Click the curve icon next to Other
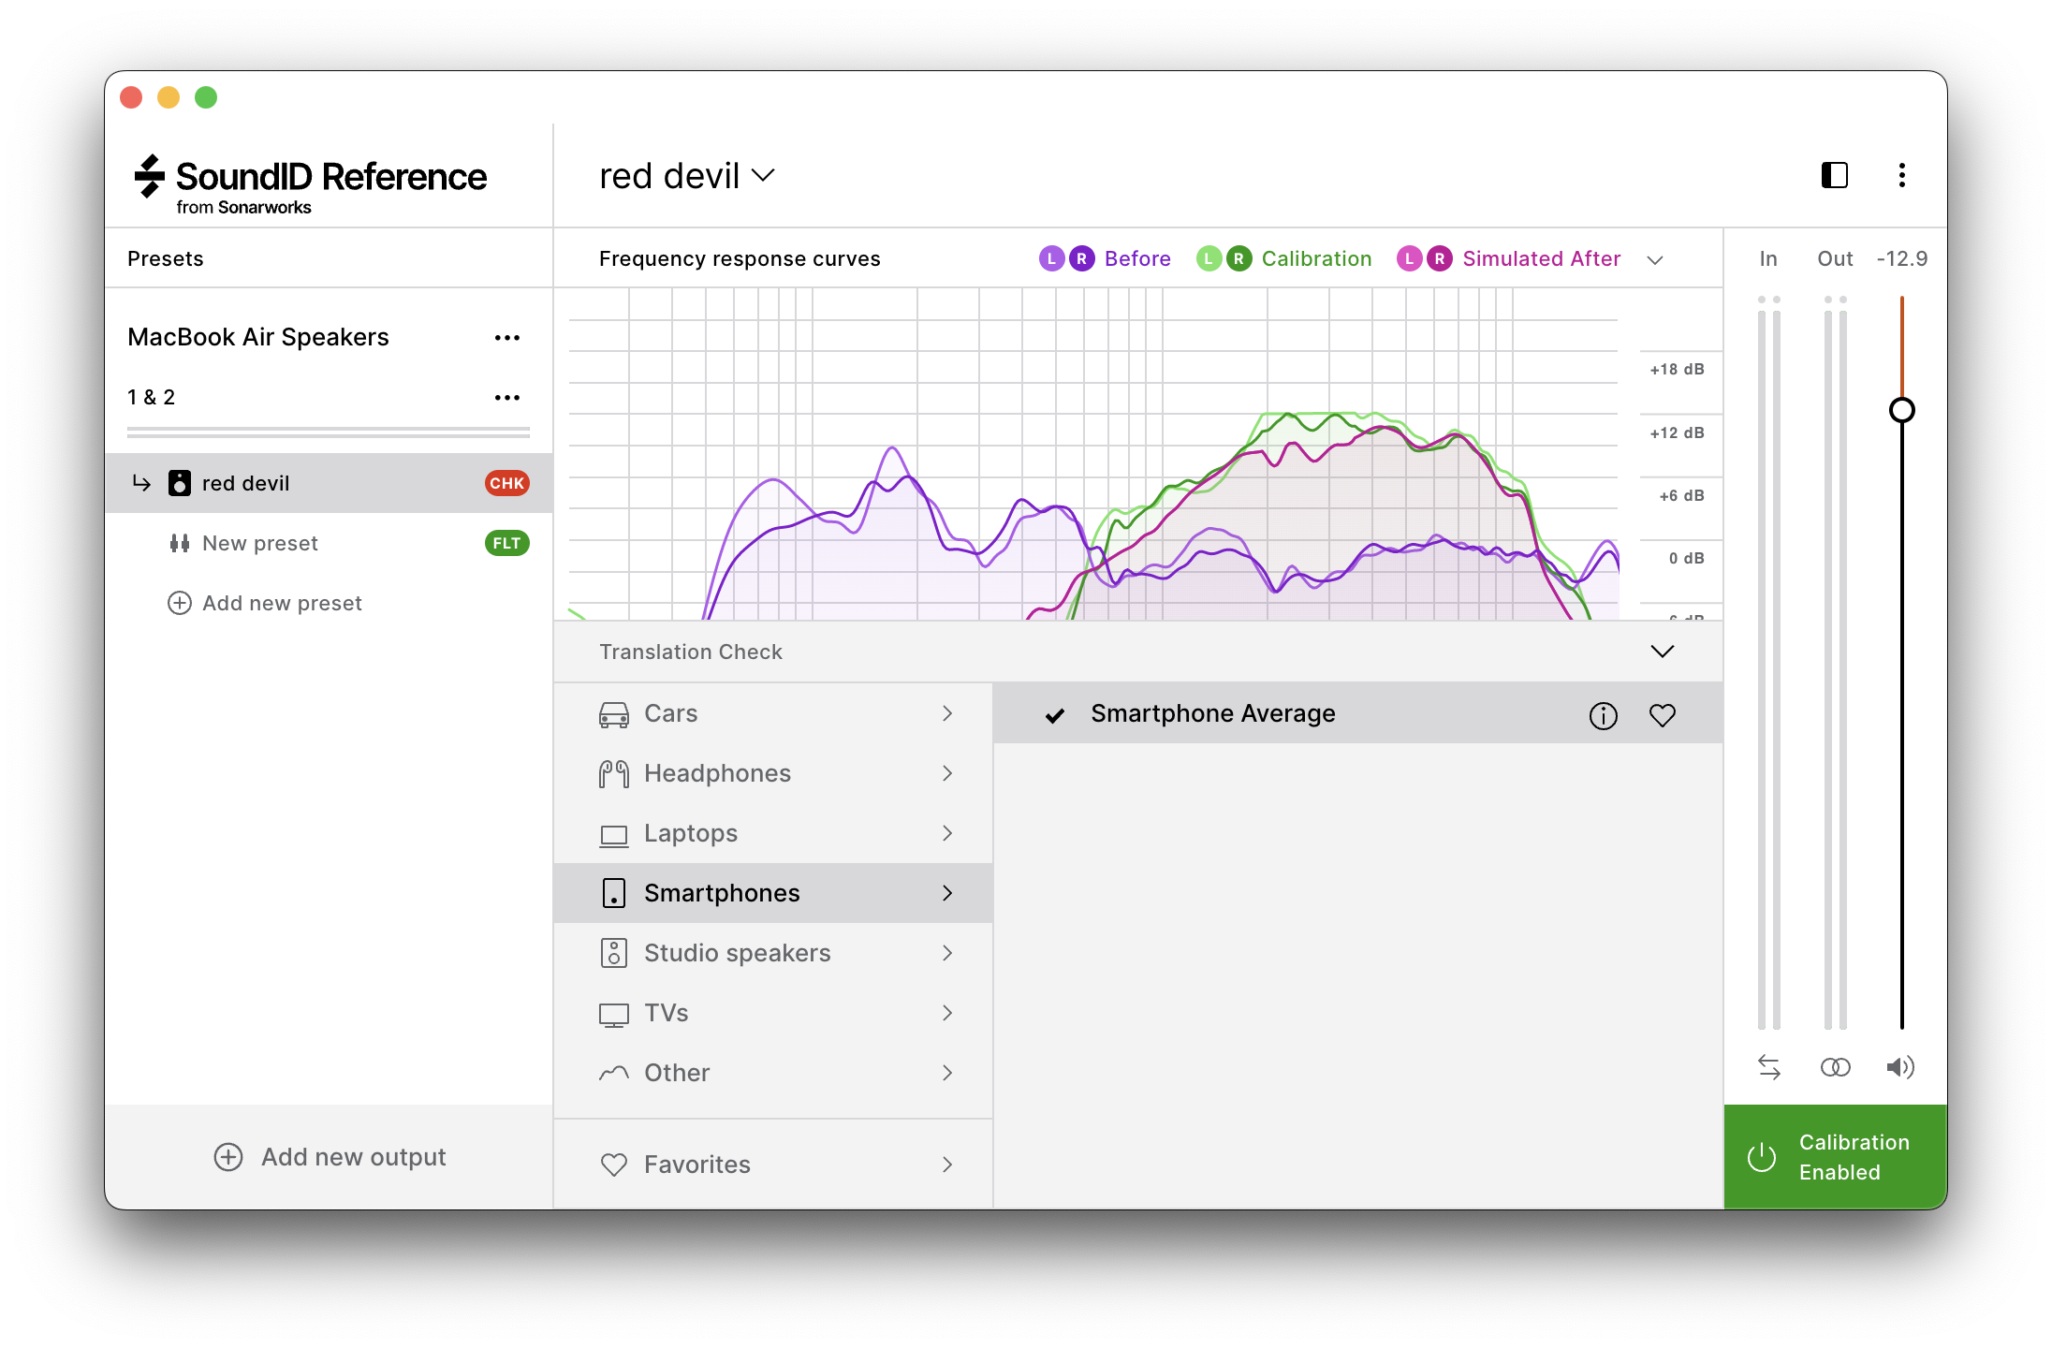This screenshot has width=2052, height=1348. [x=614, y=1073]
